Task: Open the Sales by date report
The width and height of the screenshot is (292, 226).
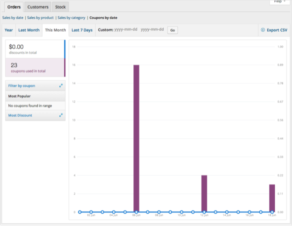Action: coord(13,18)
